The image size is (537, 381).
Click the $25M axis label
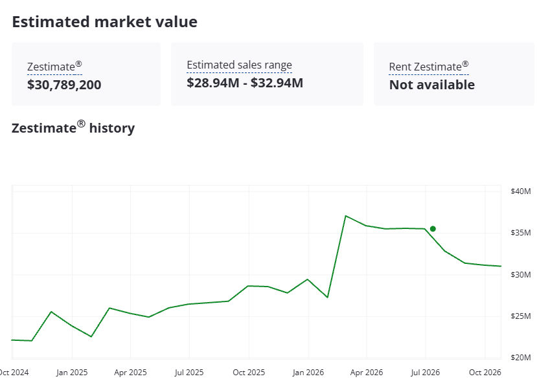521,316
